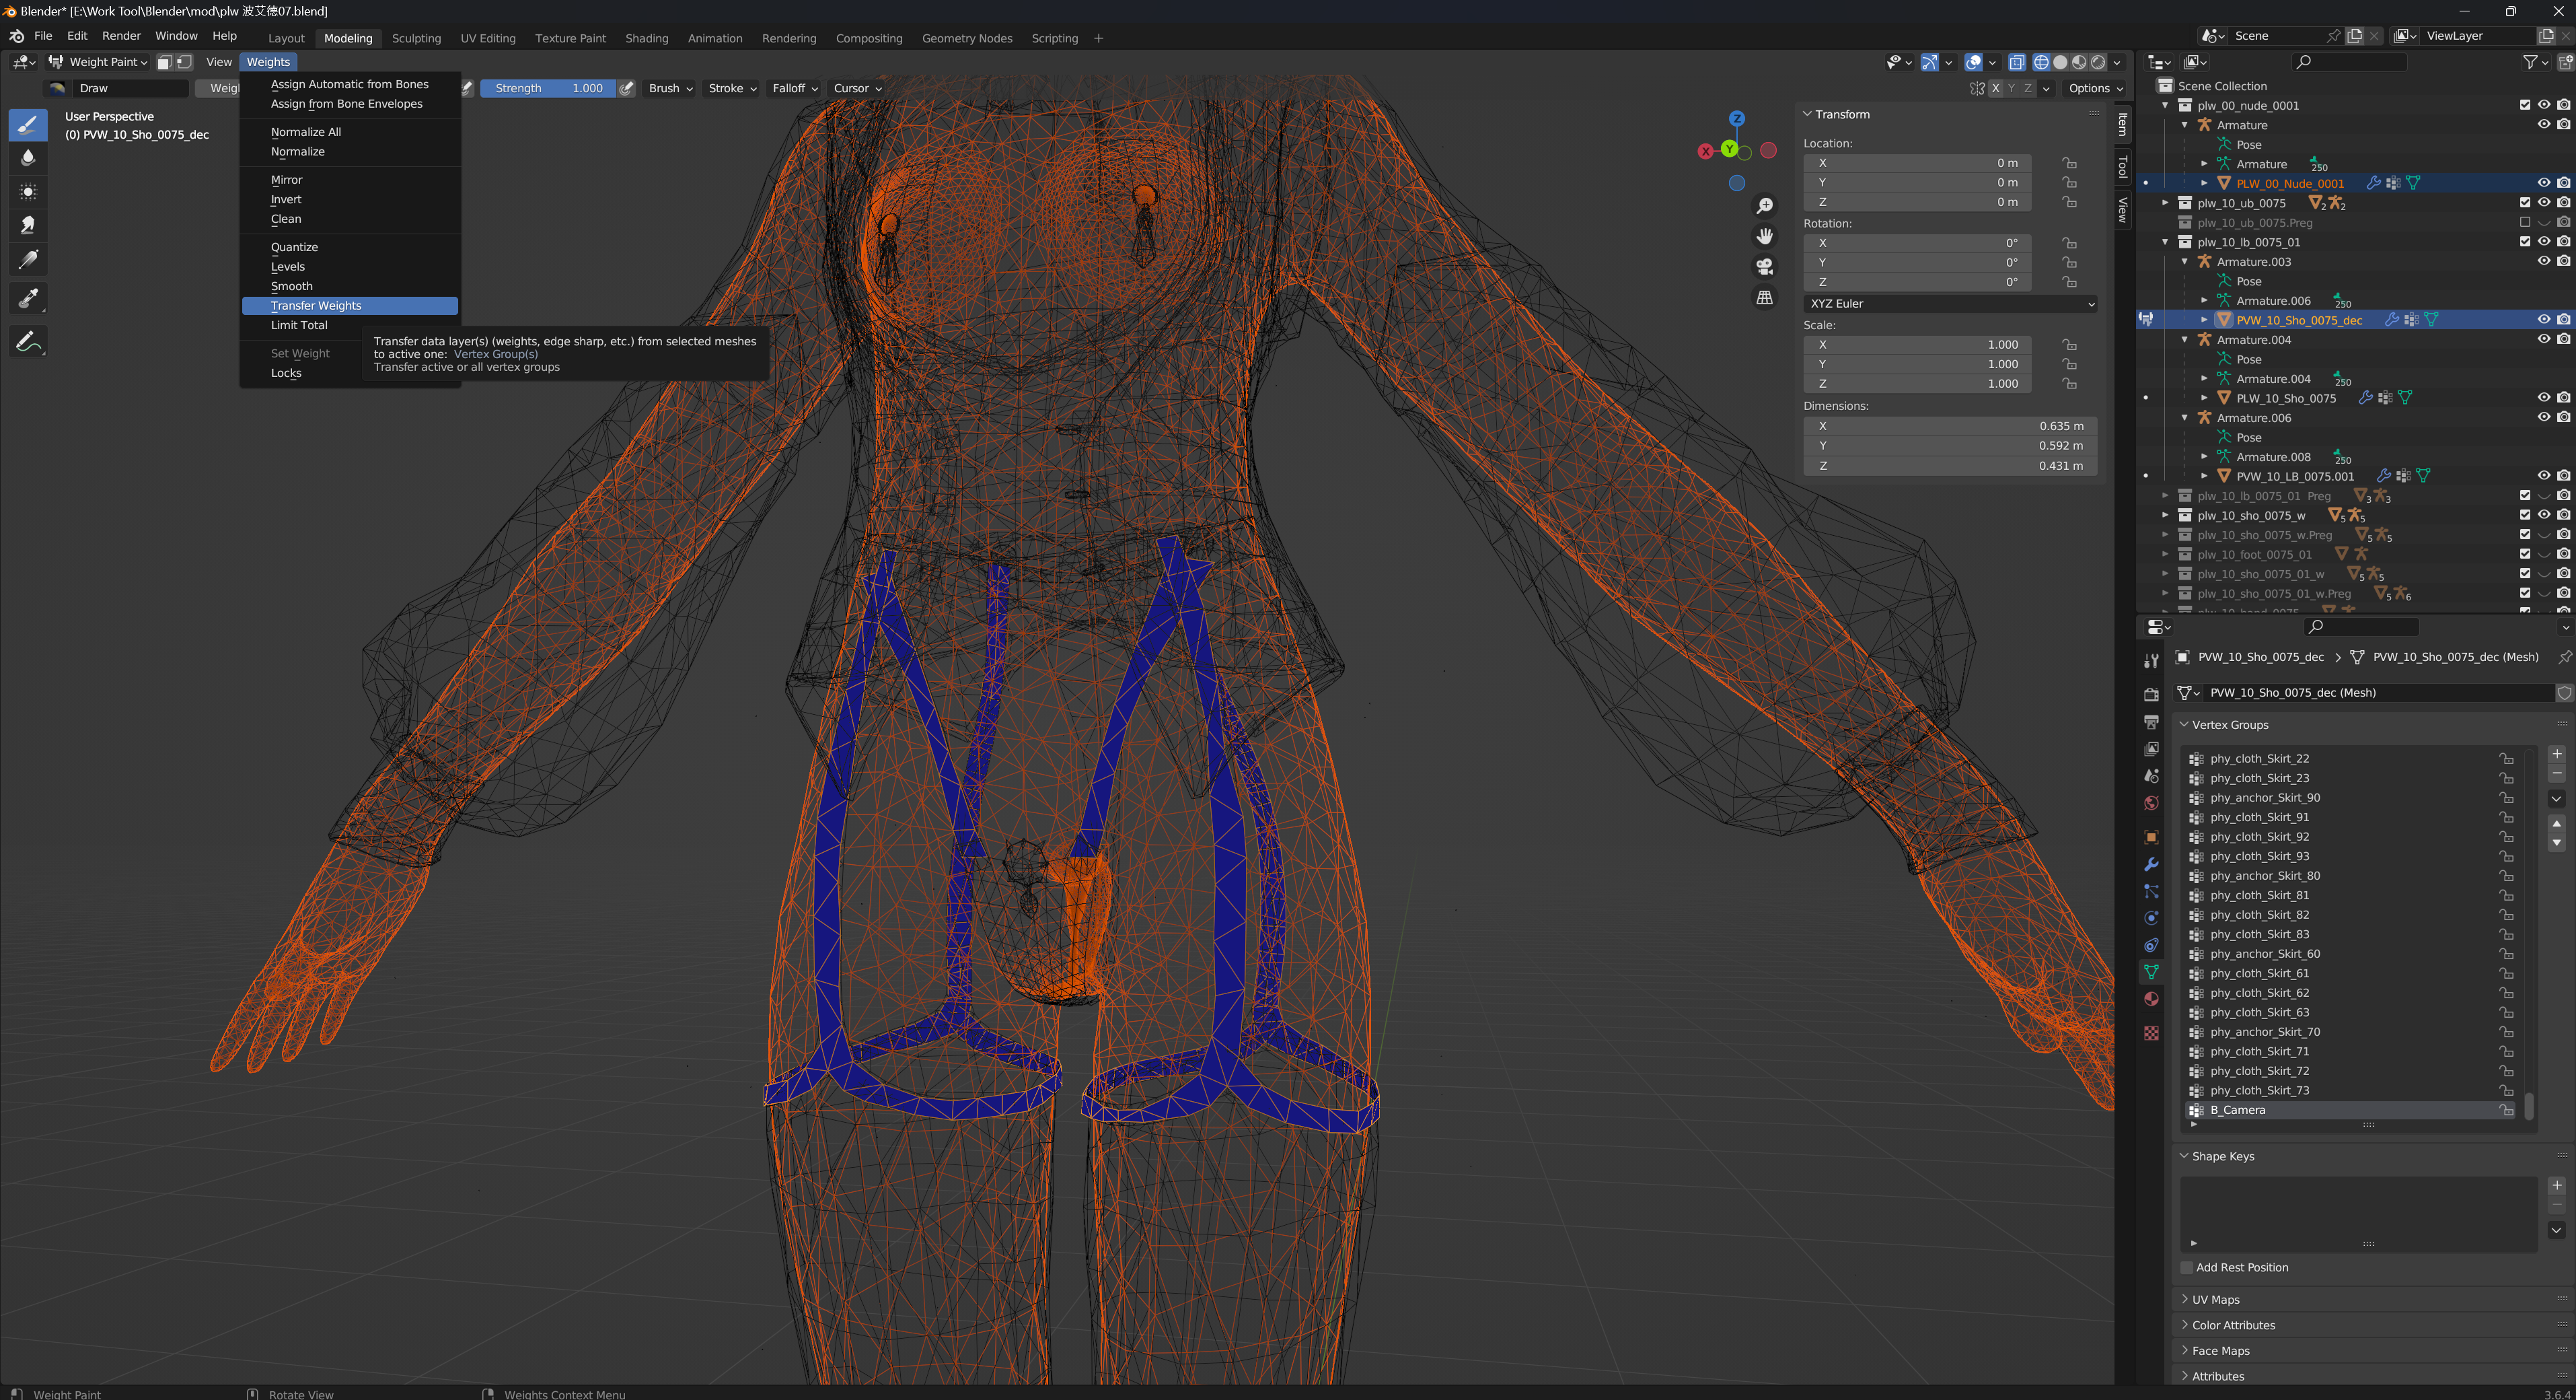Hide PVW_10_Sho_0075_dec with eye icon

point(2543,320)
